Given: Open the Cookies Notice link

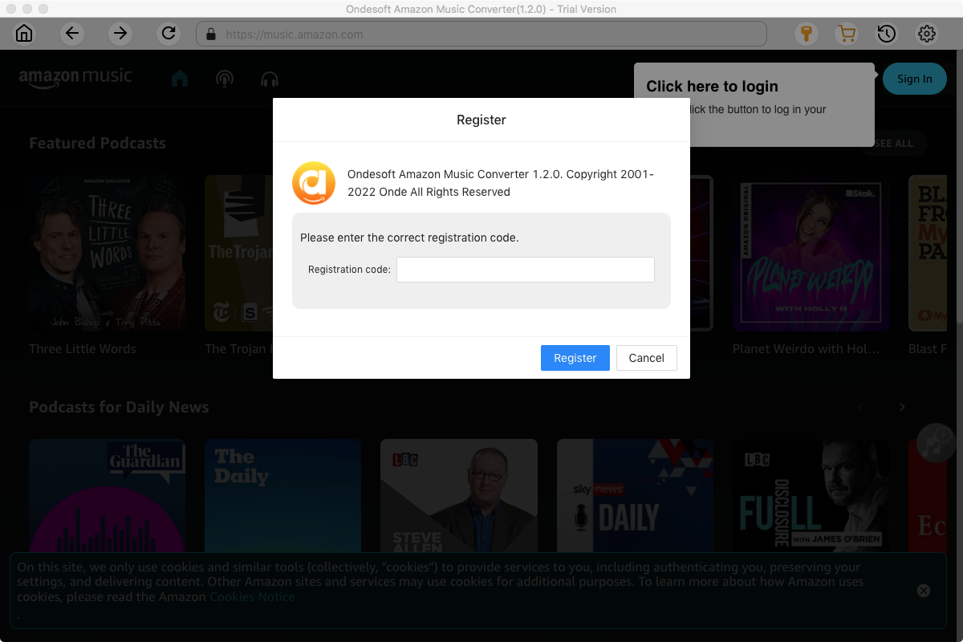Looking at the screenshot, I should 252,597.
